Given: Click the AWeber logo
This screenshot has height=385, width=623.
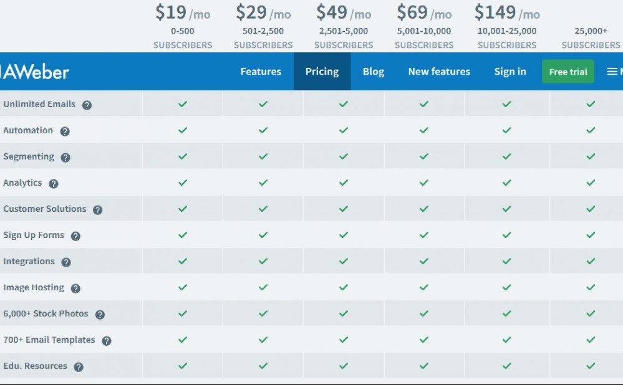Looking at the screenshot, I should pos(35,72).
